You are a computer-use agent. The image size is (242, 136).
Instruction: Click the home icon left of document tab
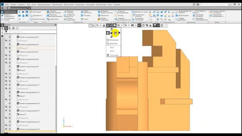(x=2, y=8)
